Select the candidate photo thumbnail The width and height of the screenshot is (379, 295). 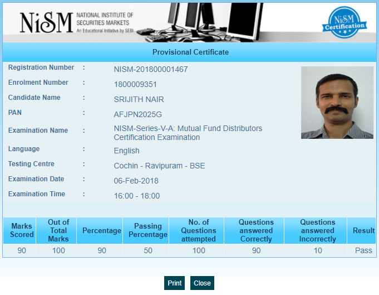[x=337, y=103]
